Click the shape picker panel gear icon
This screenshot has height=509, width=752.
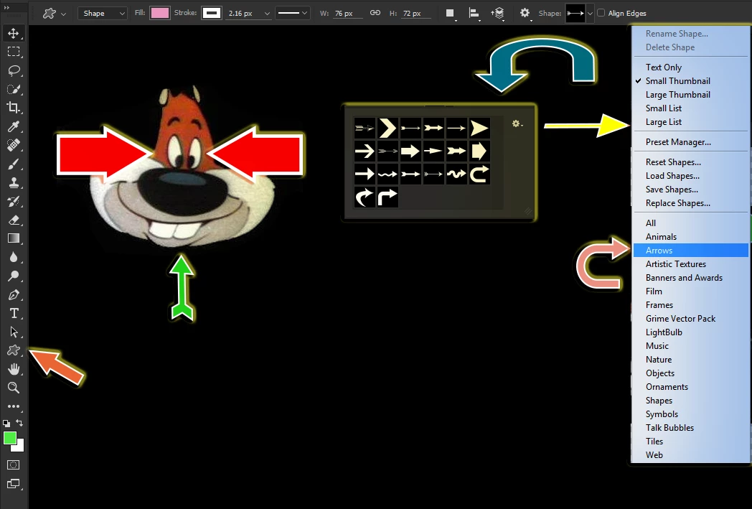[x=517, y=123]
